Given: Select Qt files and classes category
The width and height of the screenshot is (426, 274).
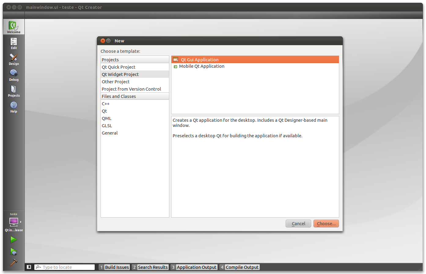Looking at the screenshot, I should click(135, 111).
